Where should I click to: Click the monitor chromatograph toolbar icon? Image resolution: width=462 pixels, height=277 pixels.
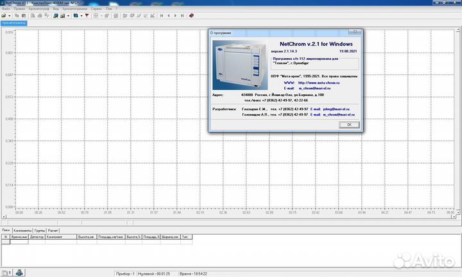(x=56, y=15)
